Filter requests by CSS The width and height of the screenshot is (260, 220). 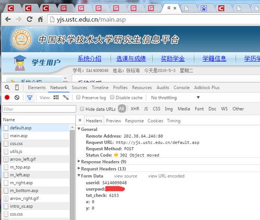click(157, 109)
